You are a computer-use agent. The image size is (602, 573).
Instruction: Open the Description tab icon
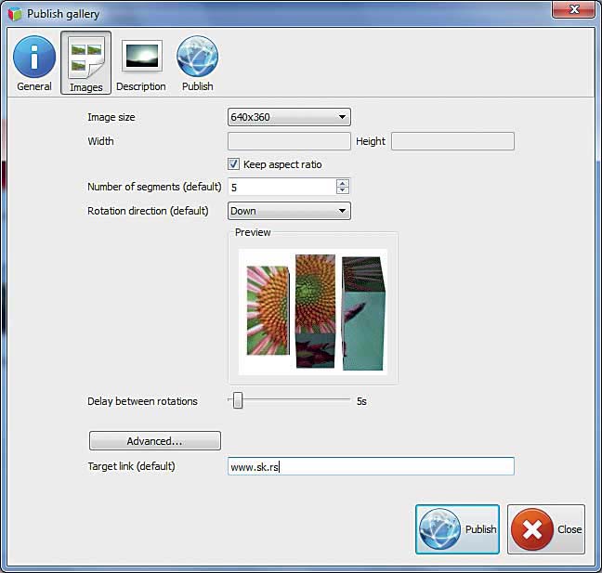[x=141, y=63]
